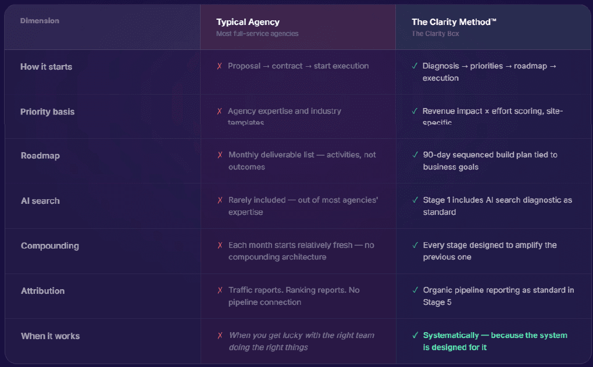This screenshot has height=367, width=593.
Task: Select the 'Compounding' row label
Action: click(50, 246)
